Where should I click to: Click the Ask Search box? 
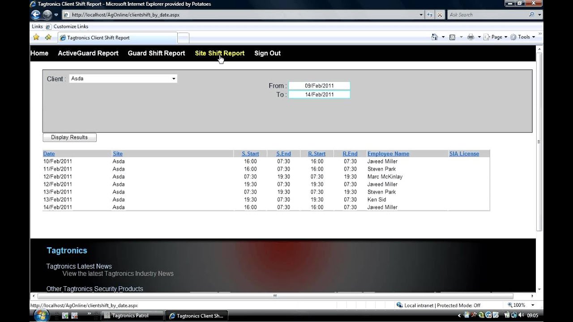click(487, 15)
